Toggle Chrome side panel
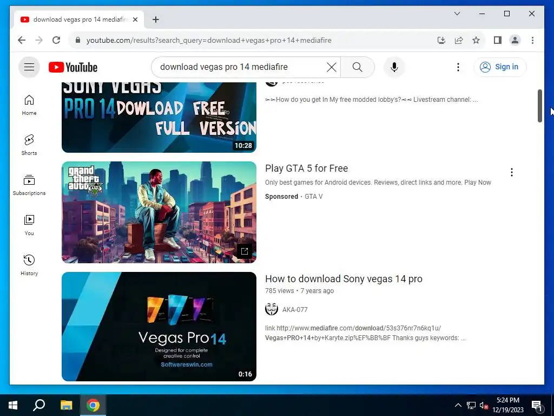The height and width of the screenshot is (416, 554). click(498, 40)
